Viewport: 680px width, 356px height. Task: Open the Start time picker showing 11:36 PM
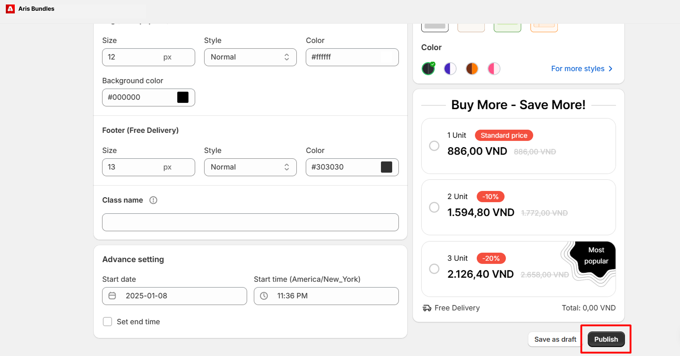tap(326, 296)
